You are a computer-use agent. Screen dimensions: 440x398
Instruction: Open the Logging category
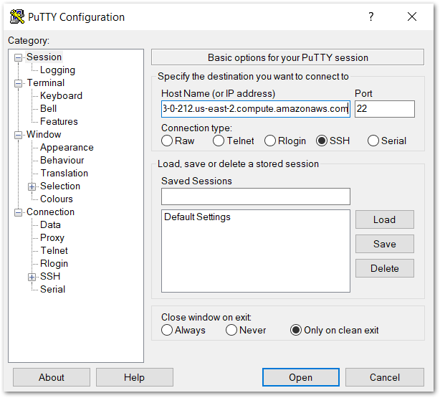57,70
